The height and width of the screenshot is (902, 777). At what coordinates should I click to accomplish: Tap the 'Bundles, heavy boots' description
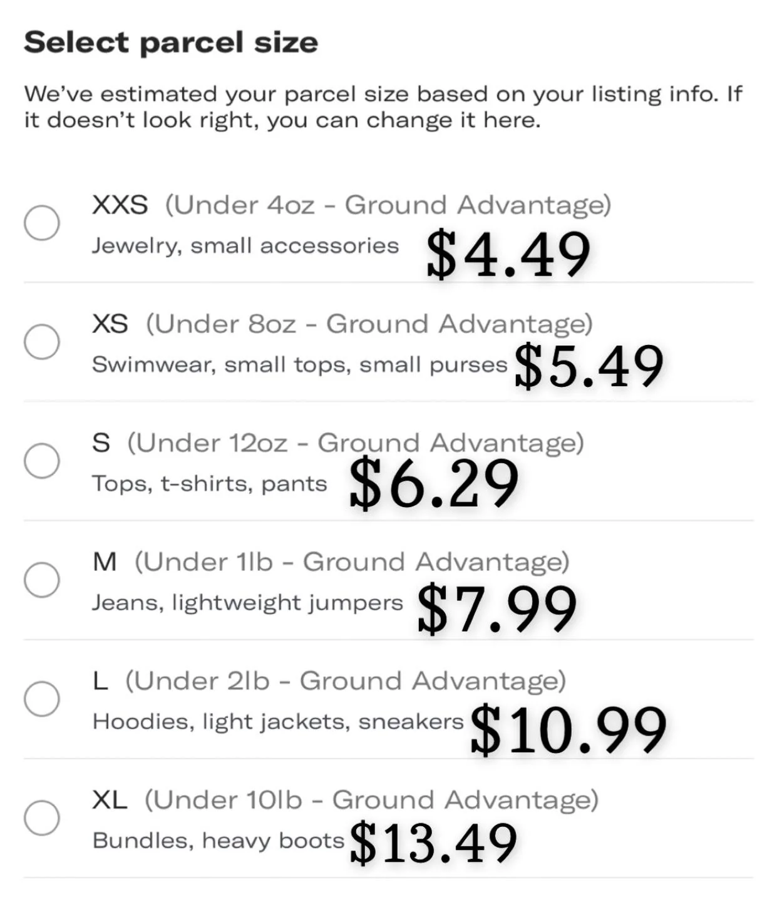[218, 840]
